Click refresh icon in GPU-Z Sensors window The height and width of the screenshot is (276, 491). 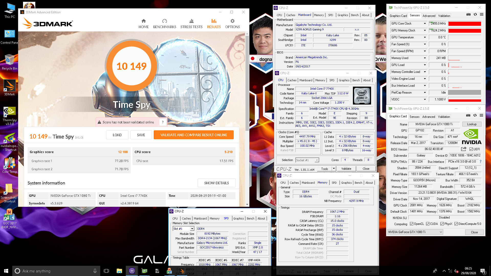click(x=475, y=15)
